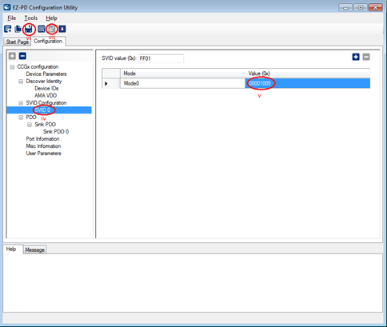The width and height of the screenshot is (387, 327).
Task: Click the grayed edit toolbar icon
Action: (52, 29)
